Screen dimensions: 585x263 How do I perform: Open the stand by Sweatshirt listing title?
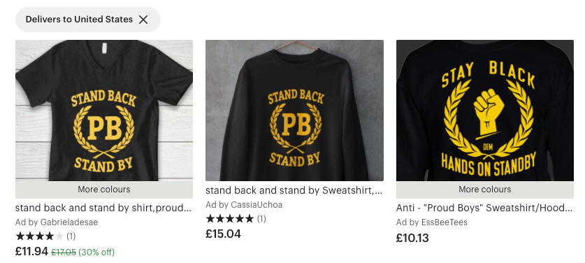[x=294, y=190]
